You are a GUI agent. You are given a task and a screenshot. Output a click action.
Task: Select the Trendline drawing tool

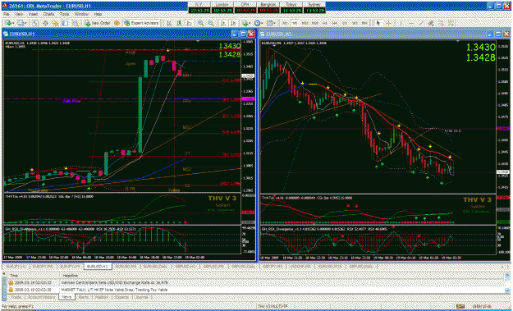point(421,23)
